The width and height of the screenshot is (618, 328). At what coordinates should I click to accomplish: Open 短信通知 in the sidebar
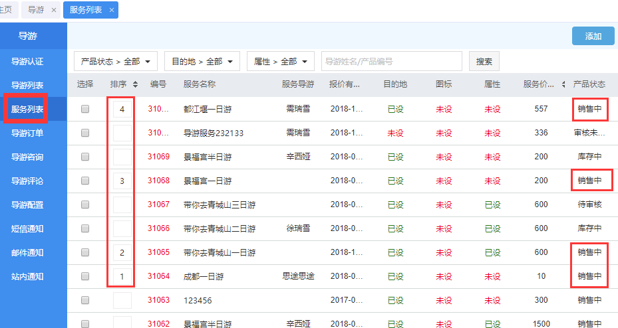tap(27, 228)
